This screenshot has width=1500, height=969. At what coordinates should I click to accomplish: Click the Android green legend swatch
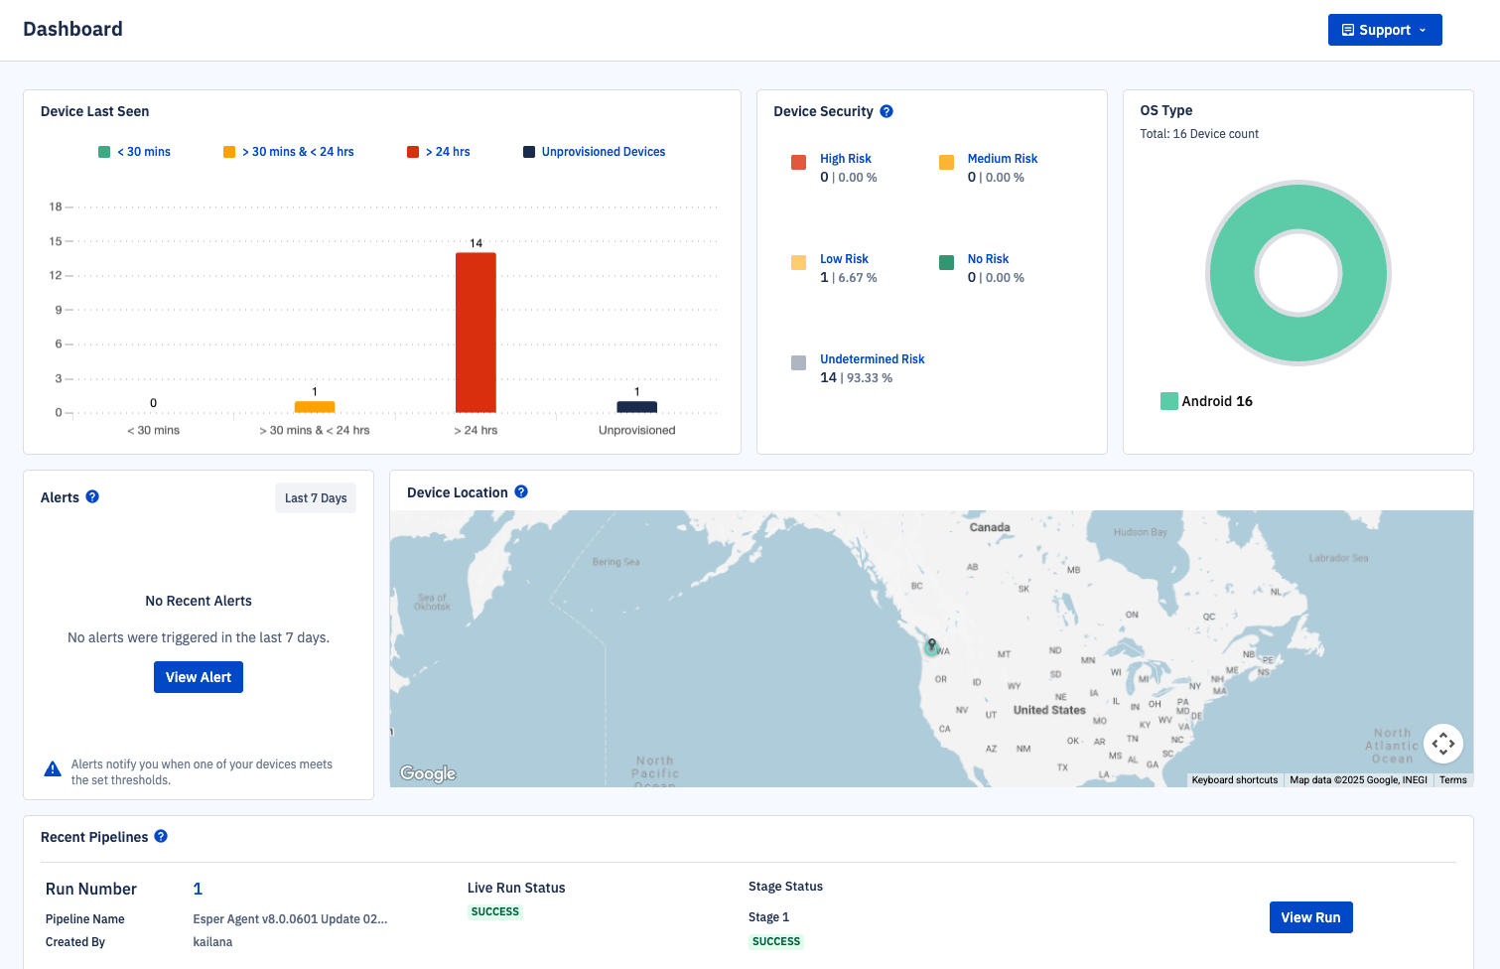point(1168,401)
